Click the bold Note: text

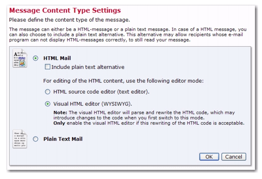coord(60,113)
